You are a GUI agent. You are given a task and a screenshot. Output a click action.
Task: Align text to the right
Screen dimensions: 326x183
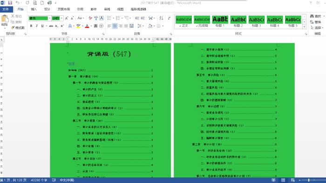[x=120, y=26]
